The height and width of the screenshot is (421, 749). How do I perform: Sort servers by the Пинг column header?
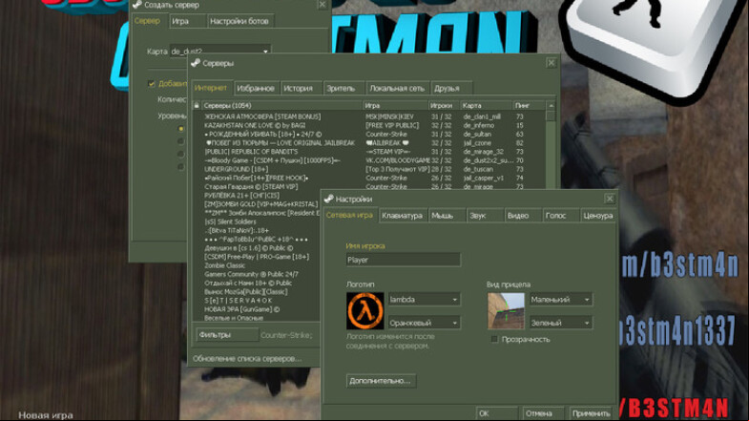point(530,105)
